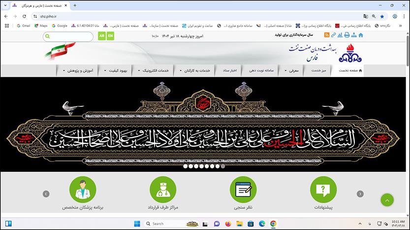Open the اخبار ستاد menu item
410x230 pixels.
point(229,71)
